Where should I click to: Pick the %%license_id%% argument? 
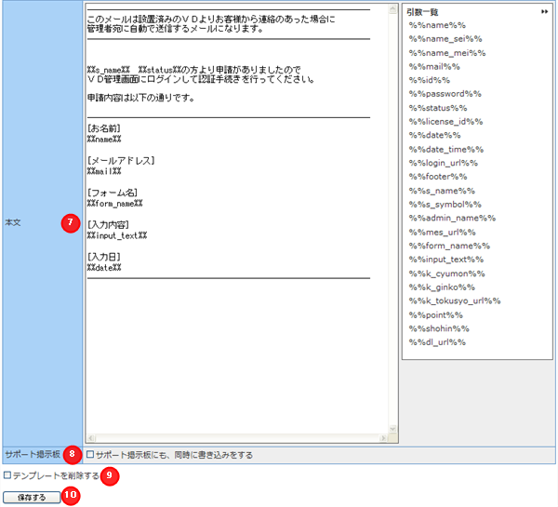[x=445, y=122]
